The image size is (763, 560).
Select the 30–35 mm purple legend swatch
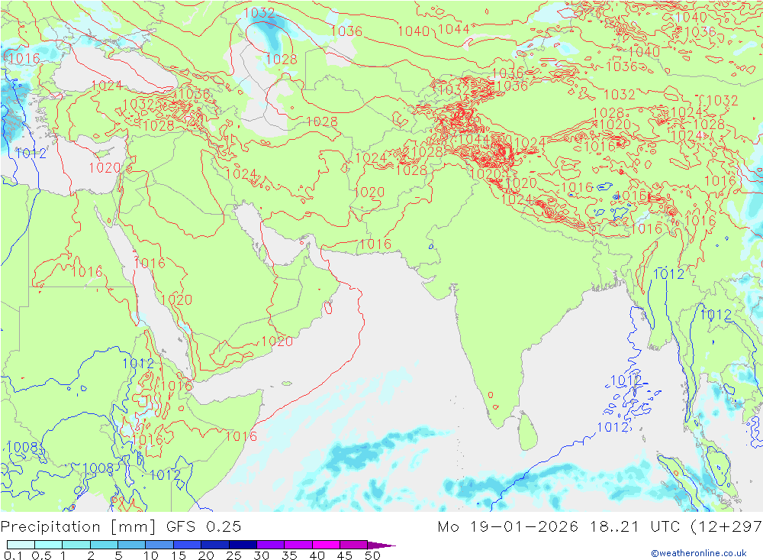coord(271,545)
